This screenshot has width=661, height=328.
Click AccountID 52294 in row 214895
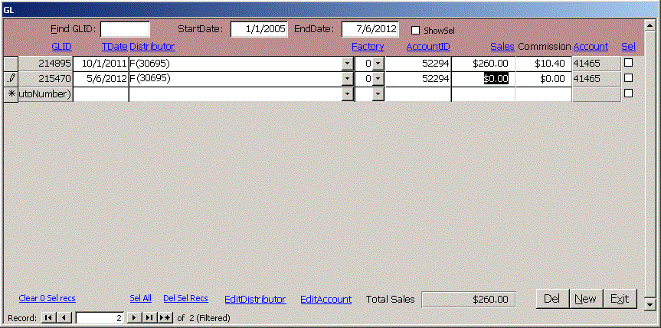[x=418, y=64]
